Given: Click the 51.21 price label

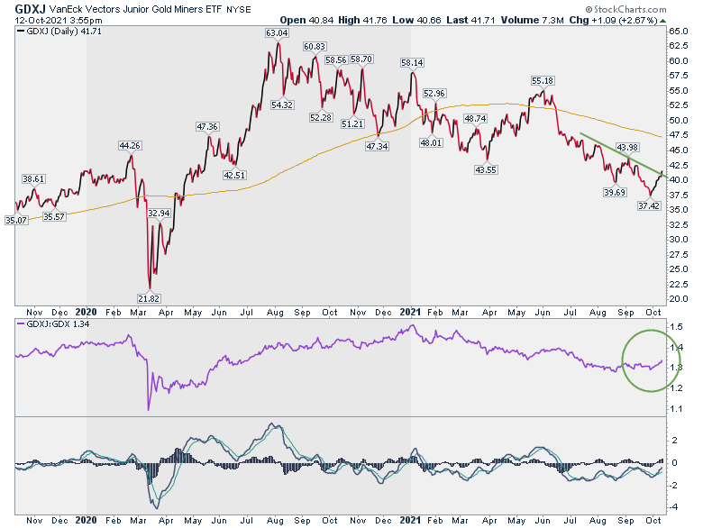Looking at the screenshot, I should click(351, 123).
